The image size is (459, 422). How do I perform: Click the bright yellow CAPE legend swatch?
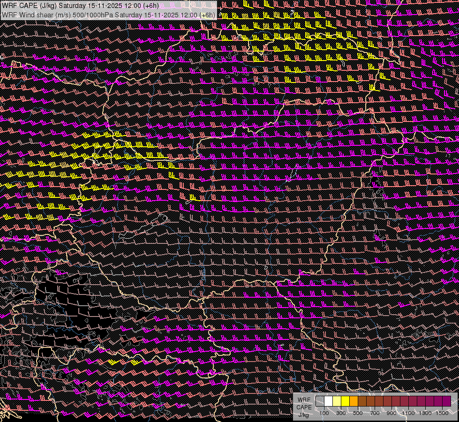tap(346, 401)
